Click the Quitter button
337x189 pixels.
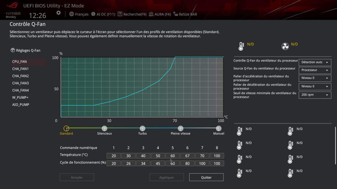(206, 177)
